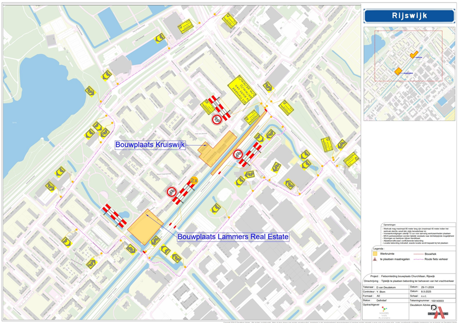Click the Bouwplaats Kruiswijk label
The width and height of the screenshot is (458, 323).
pyautogui.click(x=150, y=145)
